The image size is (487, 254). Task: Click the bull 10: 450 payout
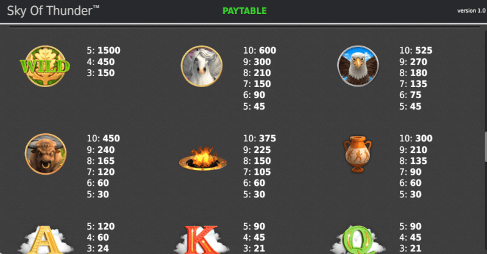(x=104, y=138)
